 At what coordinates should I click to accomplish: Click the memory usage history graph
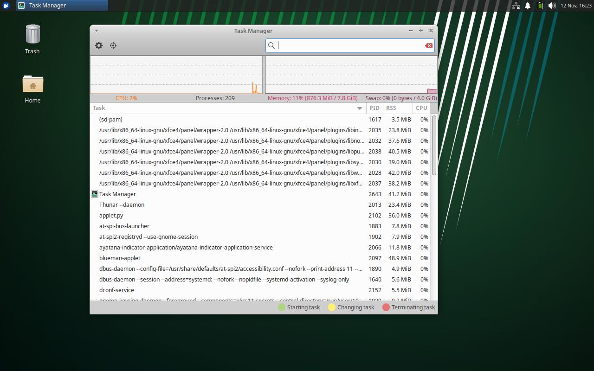coord(351,75)
